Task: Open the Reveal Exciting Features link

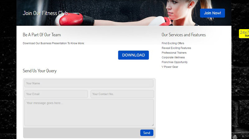Action: (176, 48)
